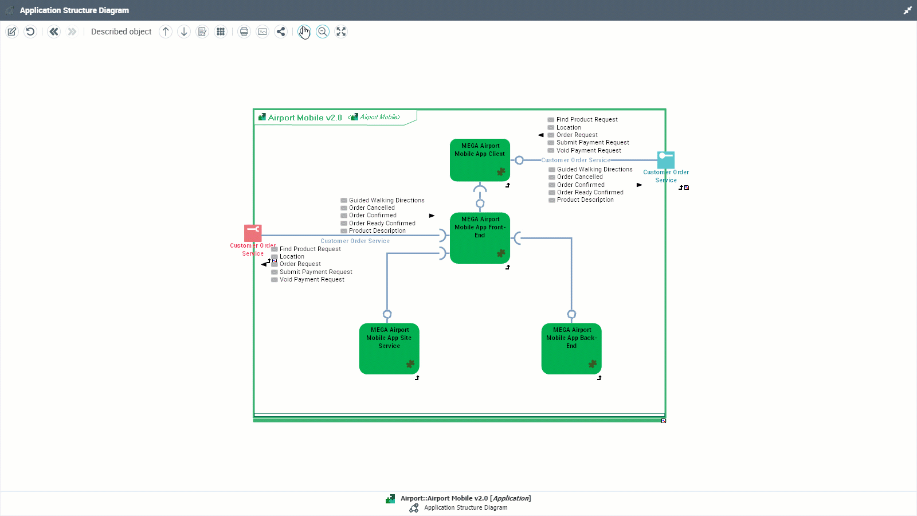Viewport: 917px width, 516px height.
Task: Click the Airport::Airport Mobile v2.0 footer text
Action: coord(466,498)
